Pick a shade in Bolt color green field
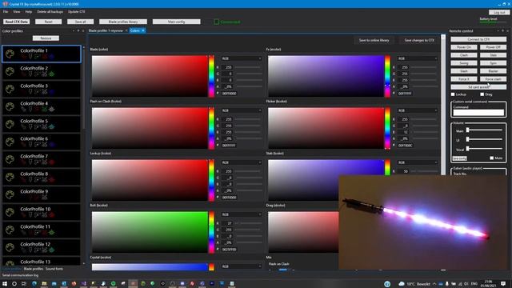The image size is (512, 288). pyautogui.click(x=150, y=232)
